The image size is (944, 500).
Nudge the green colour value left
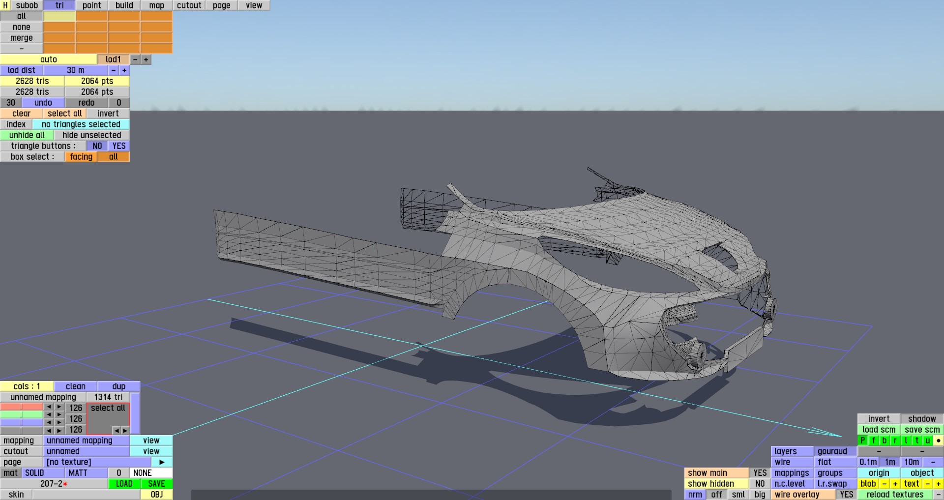49,414
